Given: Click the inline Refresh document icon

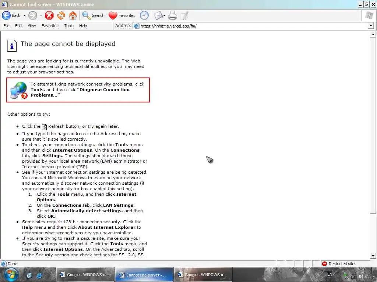Looking at the screenshot, I should click(x=44, y=127).
